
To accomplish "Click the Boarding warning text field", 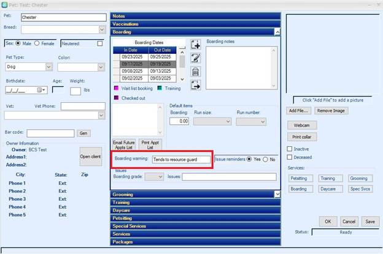I will [181, 160].
